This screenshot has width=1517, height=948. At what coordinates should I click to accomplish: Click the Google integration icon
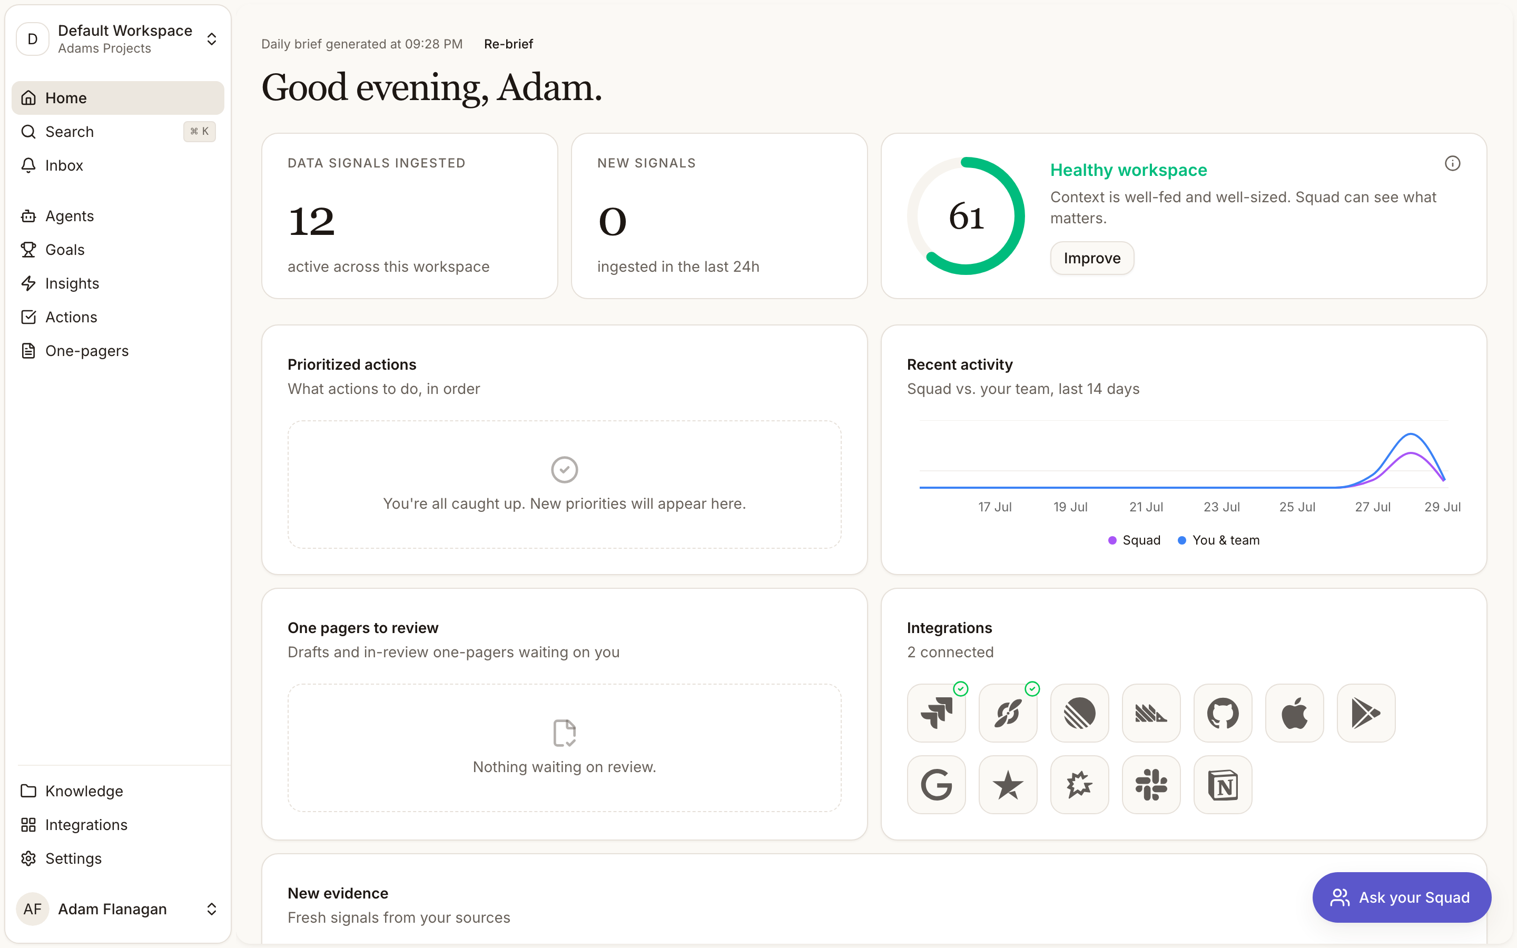[x=936, y=784]
